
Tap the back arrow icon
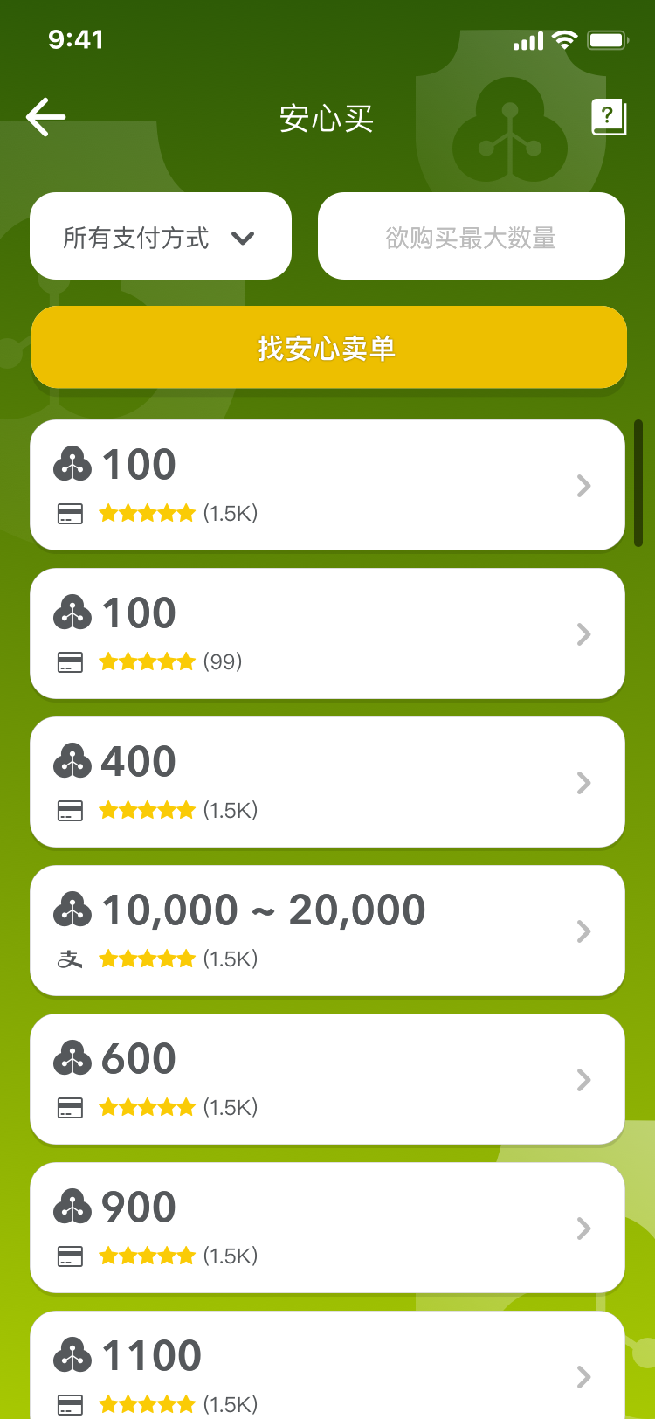click(x=46, y=117)
